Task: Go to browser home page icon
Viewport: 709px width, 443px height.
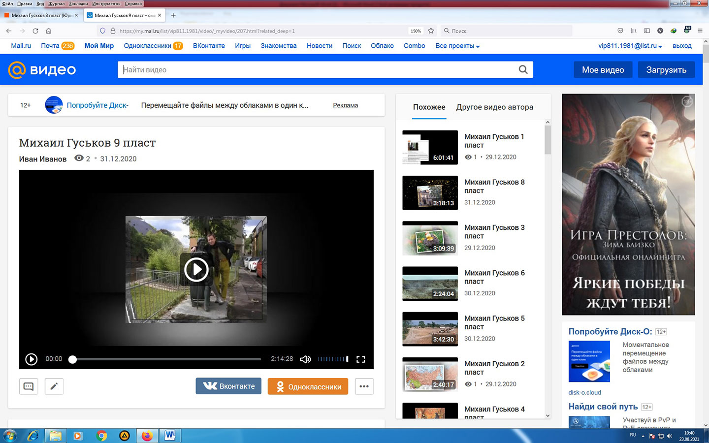Action: [48, 31]
